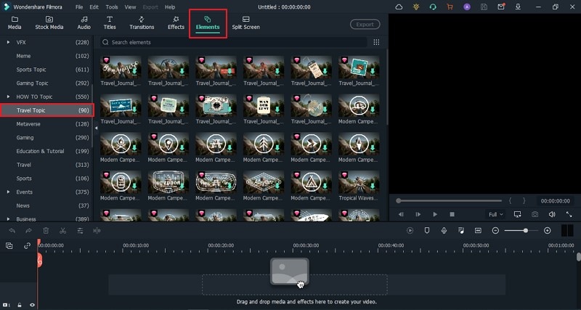Screen dimensions: 581x310
Task: Open the Full preview quality dropdown
Action: [496, 214]
